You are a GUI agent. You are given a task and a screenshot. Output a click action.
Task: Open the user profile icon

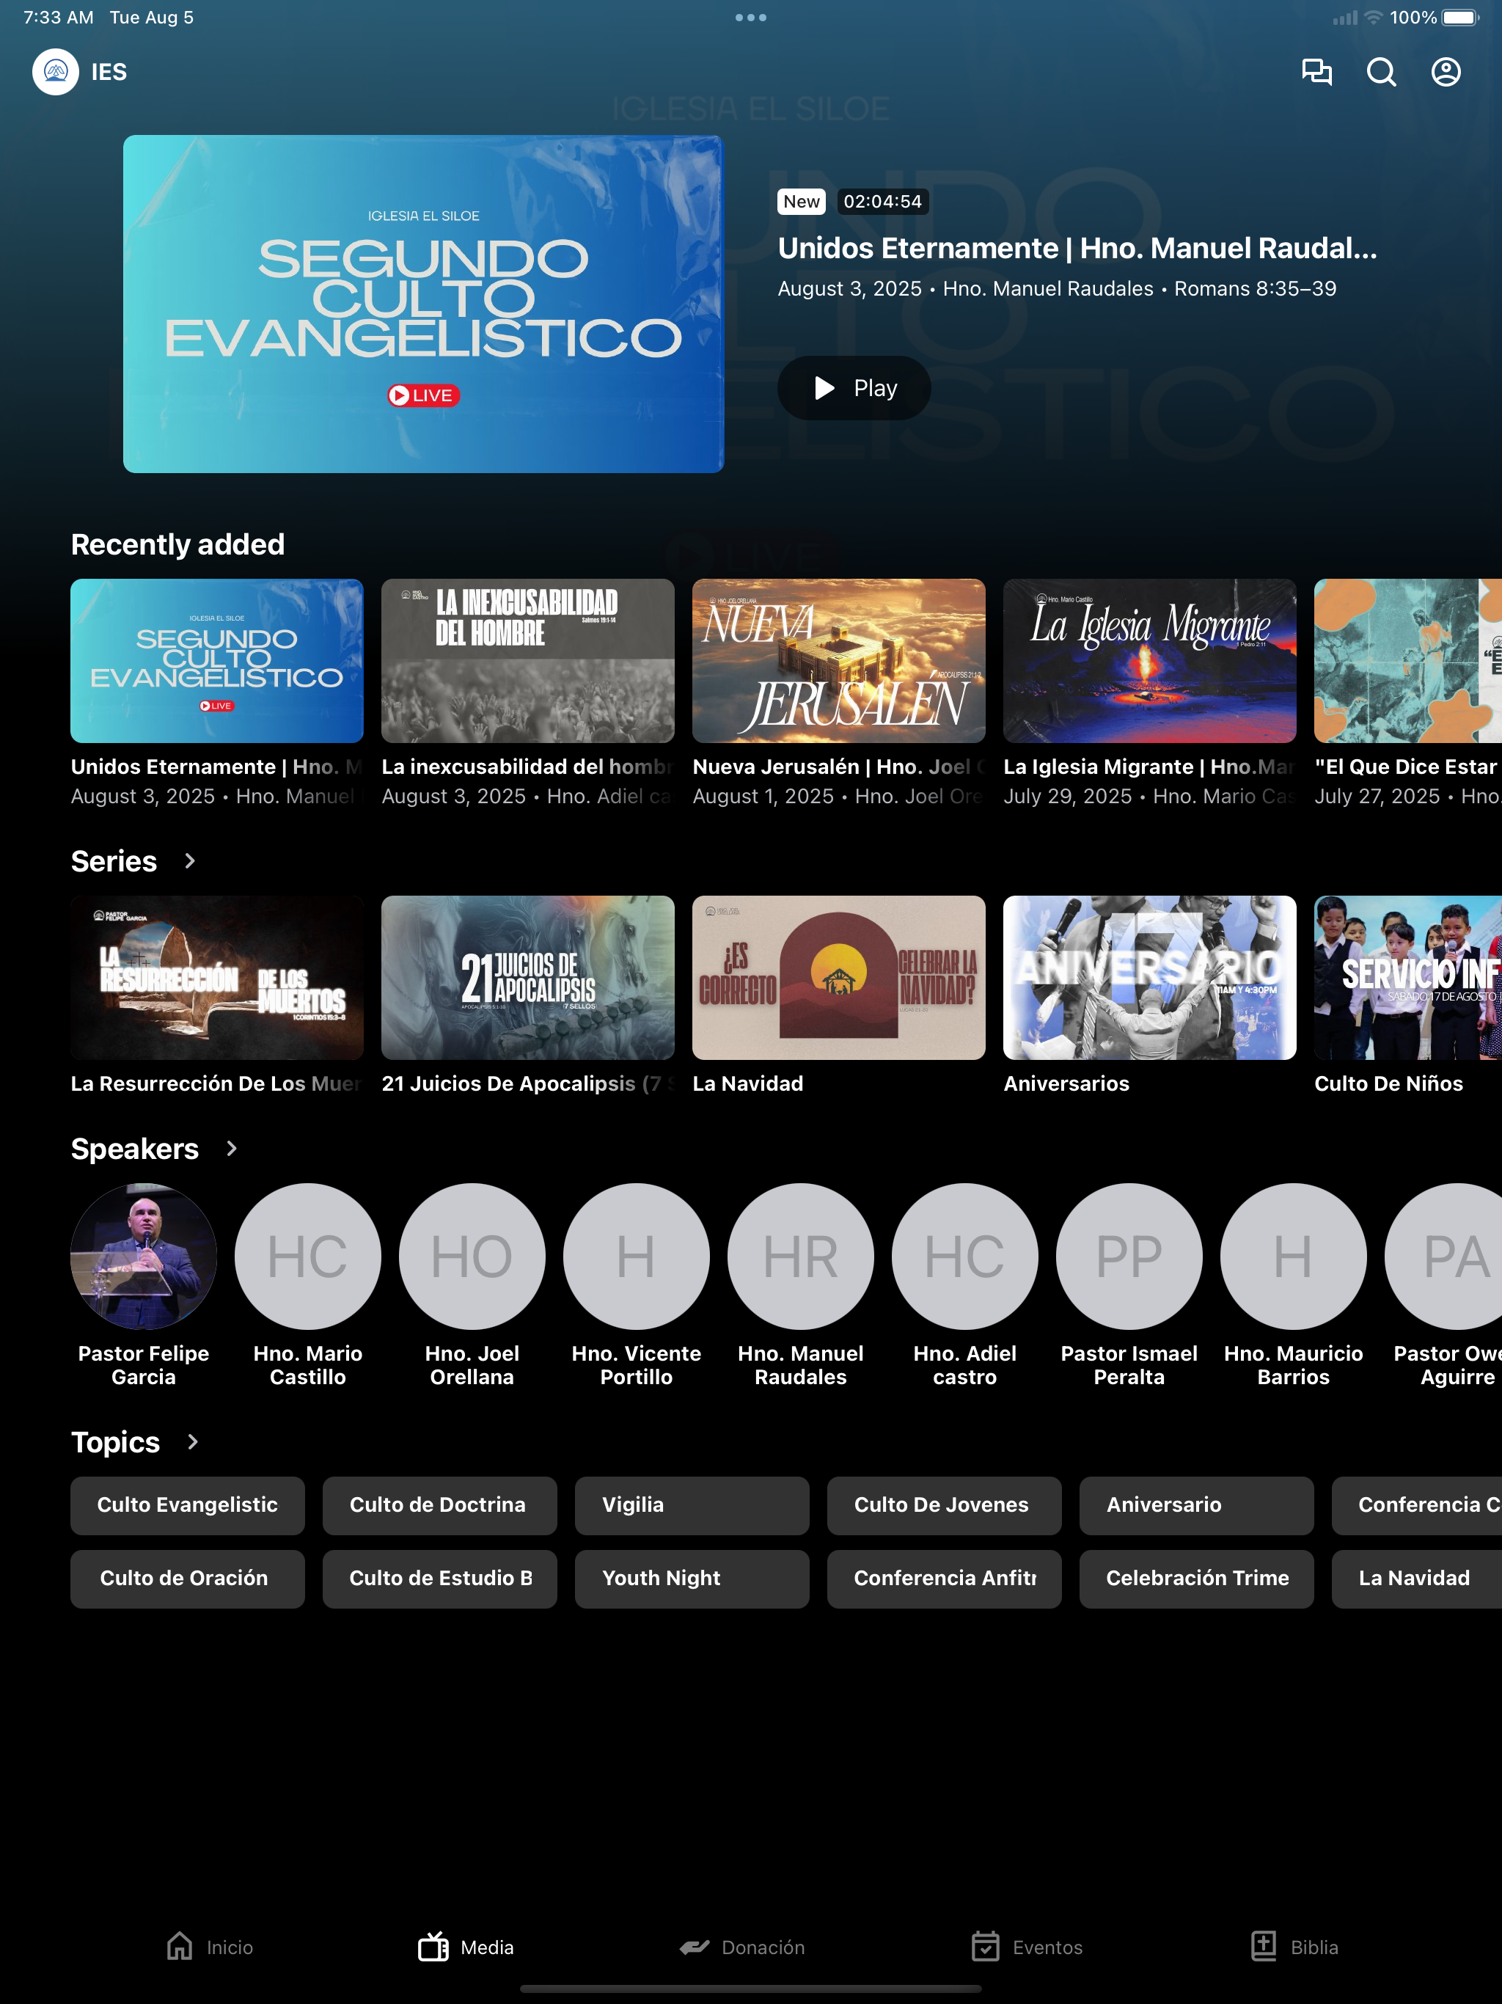click(1446, 72)
